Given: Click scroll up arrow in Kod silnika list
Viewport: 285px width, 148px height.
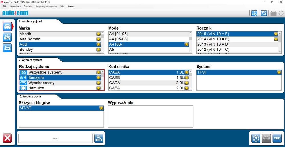Looking at the screenshot, I should click(x=190, y=71).
